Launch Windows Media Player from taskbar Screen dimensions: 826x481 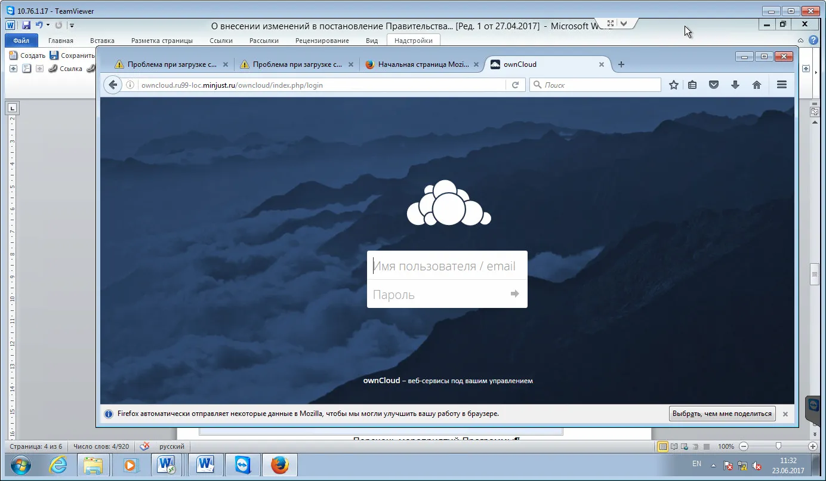coord(131,465)
